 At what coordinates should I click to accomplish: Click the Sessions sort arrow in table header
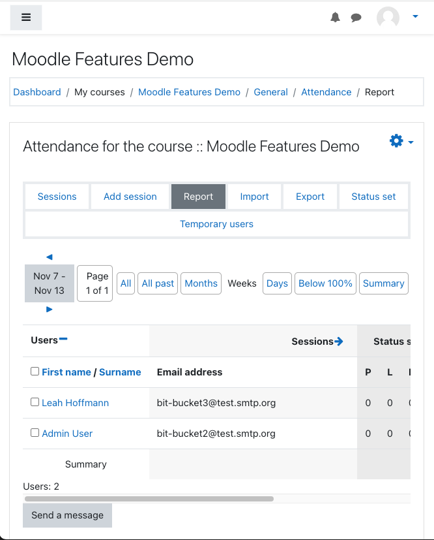click(x=340, y=340)
